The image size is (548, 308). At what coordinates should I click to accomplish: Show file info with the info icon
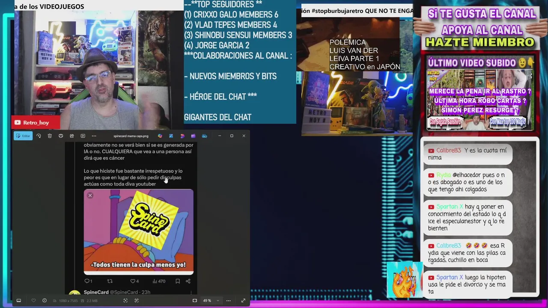click(45, 301)
